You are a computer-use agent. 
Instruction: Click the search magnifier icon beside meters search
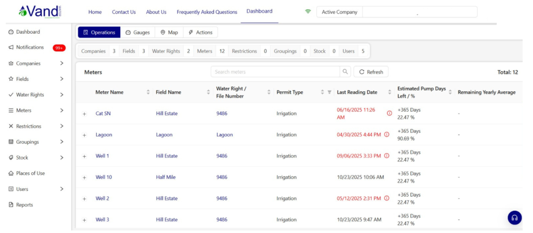pos(345,72)
